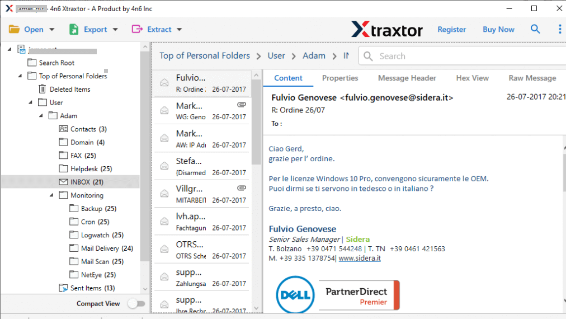The width and height of the screenshot is (566, 319).
Task: Click the search magnifier icon in toolbar
Action: 535,29
